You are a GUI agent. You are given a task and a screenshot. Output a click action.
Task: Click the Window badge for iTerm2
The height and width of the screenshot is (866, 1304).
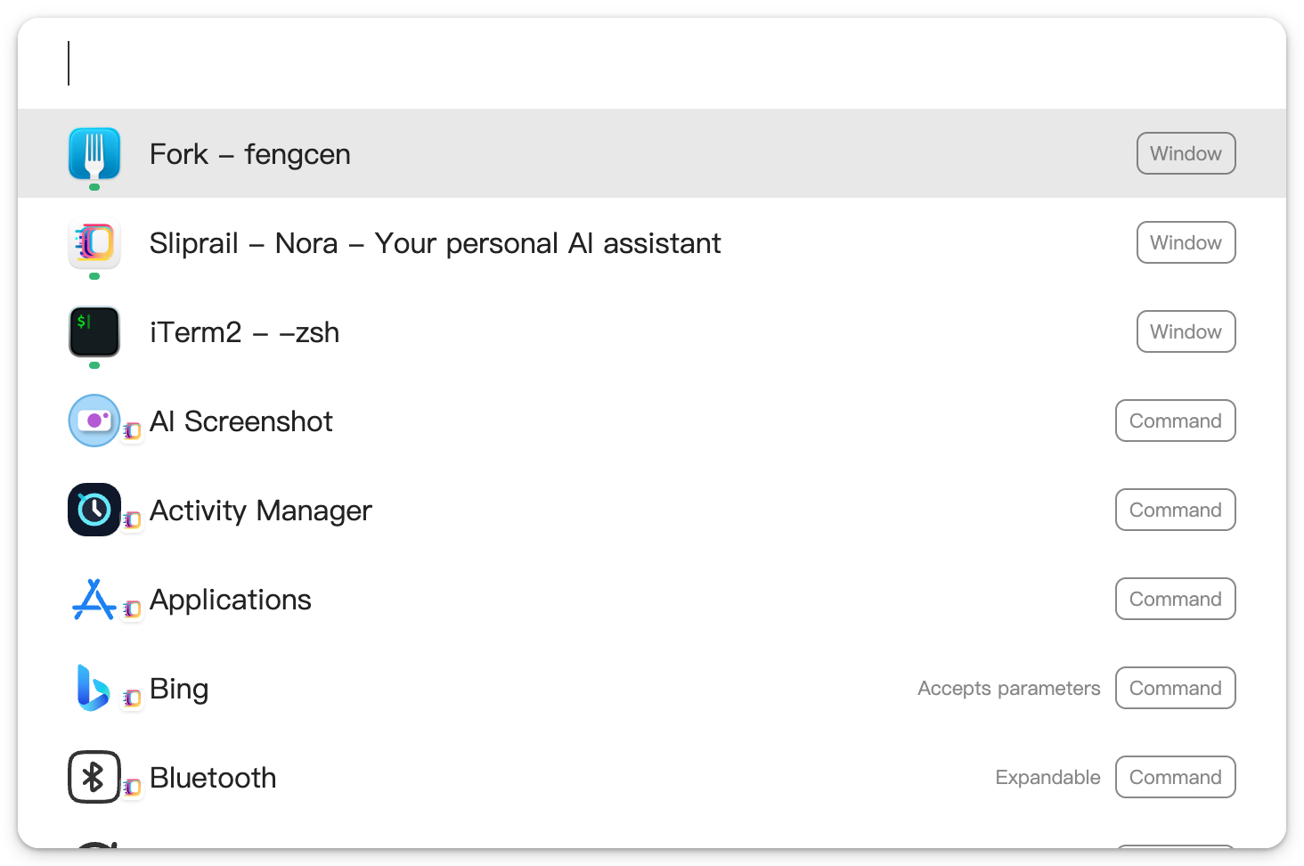1186,331
